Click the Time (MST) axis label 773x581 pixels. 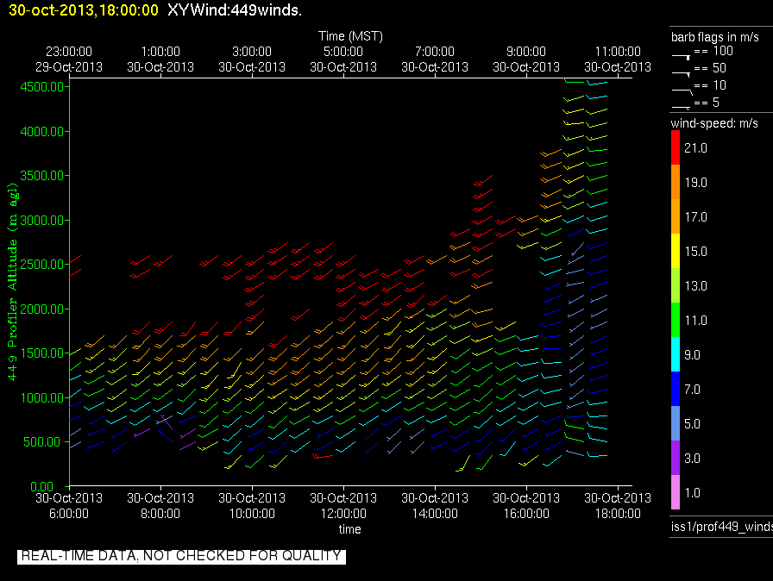pyautogui.click(x=350, y=36)
